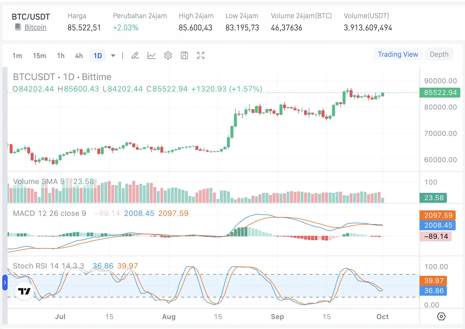This screenshot has width=465, height=329.
Task: Open the Bitcoin info link
Action: click(35, 27)
